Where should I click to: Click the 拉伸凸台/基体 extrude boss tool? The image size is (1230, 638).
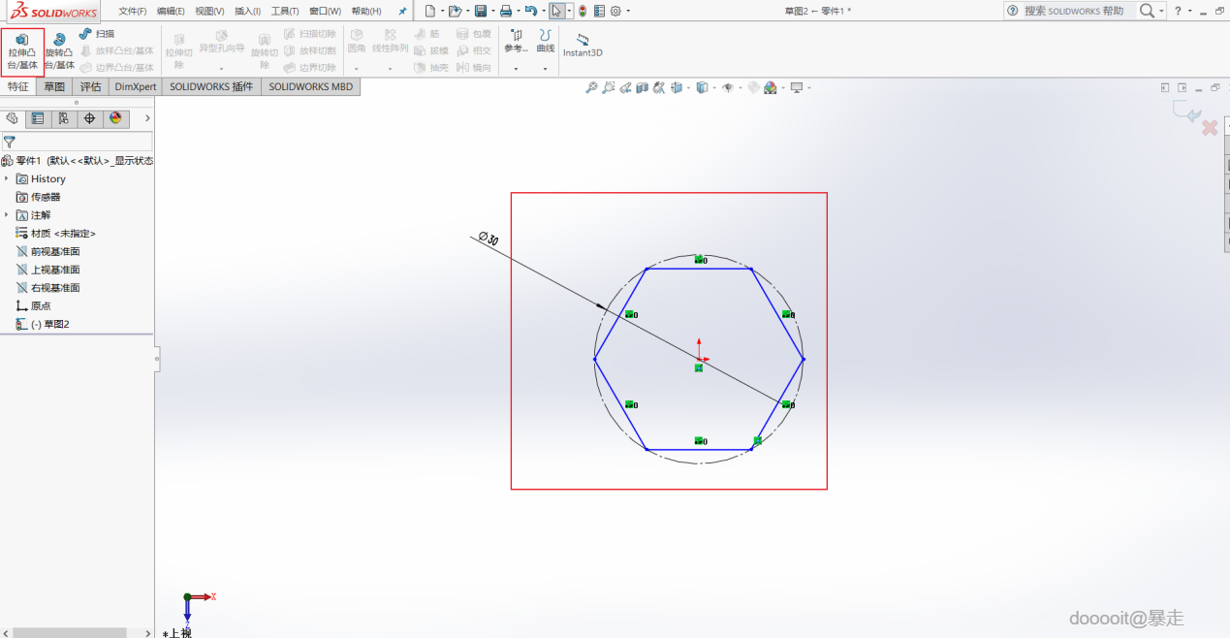point(22,50)
